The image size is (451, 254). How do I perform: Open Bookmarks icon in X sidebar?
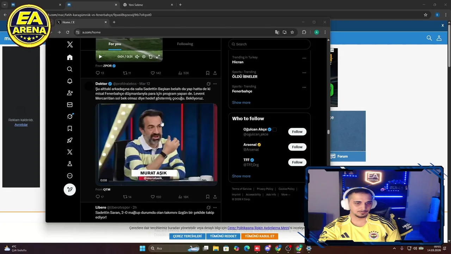click(x=70, y=128)
